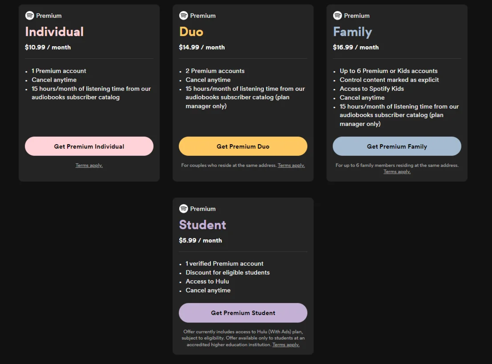Click Spotify logo on Duo plan card
The image size is (492, 364).
[x=184, y=16]
